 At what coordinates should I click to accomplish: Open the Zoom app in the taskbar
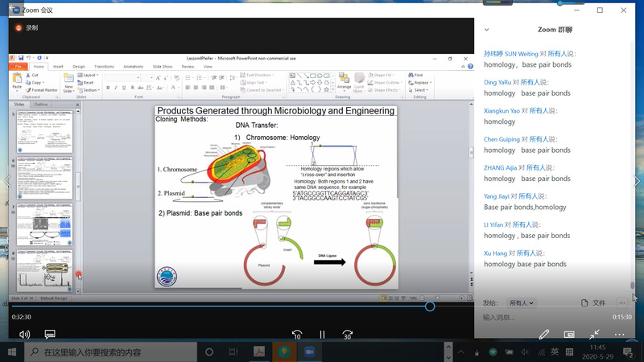point(309,352)
